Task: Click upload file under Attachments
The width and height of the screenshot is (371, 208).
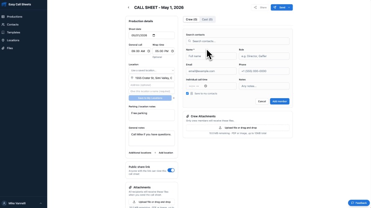Action: tap(151, 202)
